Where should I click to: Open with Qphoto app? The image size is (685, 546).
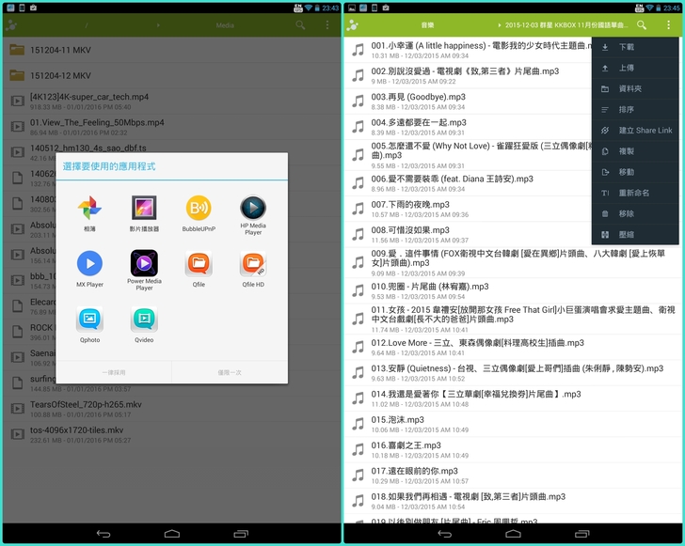point(89,324)
